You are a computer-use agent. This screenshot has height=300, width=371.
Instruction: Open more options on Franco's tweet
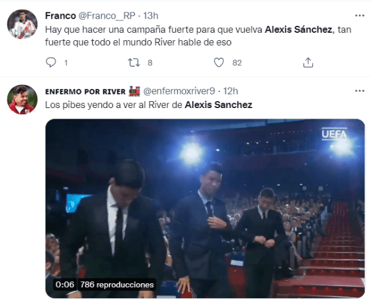[x=359, y=15]
